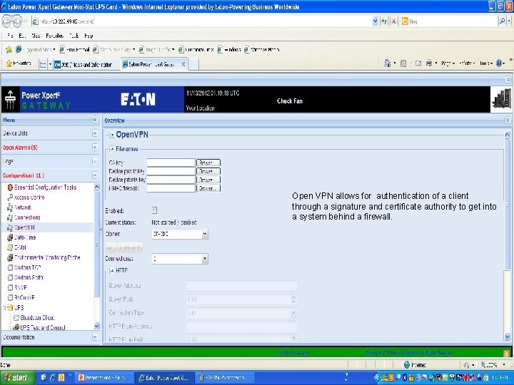Click the menu list scrollbar down arrow
514x385 pixels.
[x=96, y=326]
